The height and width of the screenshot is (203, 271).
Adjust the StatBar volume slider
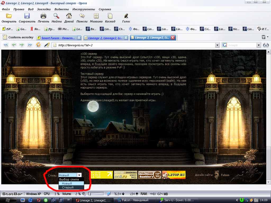click(96, 194)
